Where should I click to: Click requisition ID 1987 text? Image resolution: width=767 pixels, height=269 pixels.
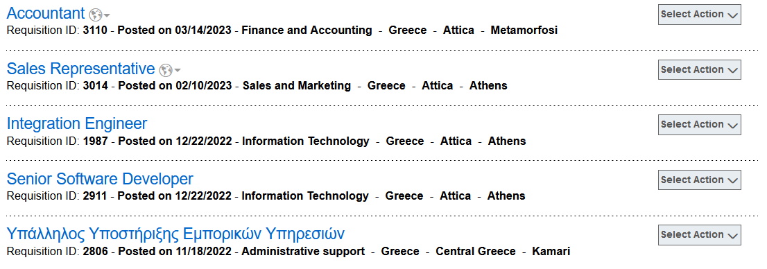(94, 141)
